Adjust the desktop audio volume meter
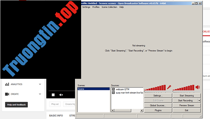 [x=184, y=88]
